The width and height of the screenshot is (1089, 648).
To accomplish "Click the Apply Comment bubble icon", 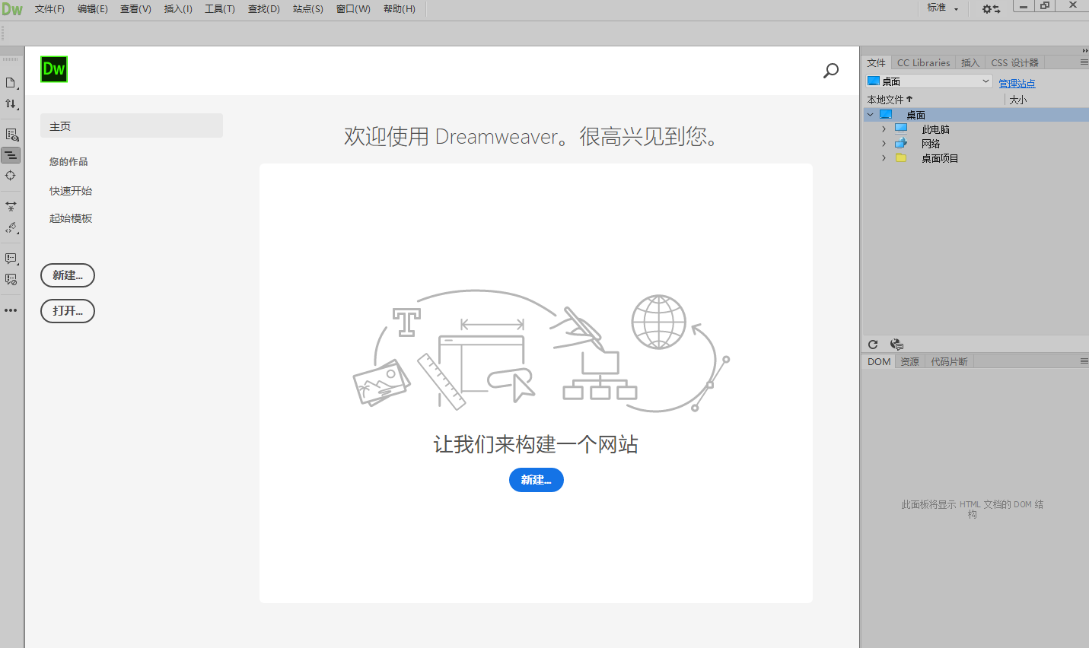I will [x=11, y=259].
